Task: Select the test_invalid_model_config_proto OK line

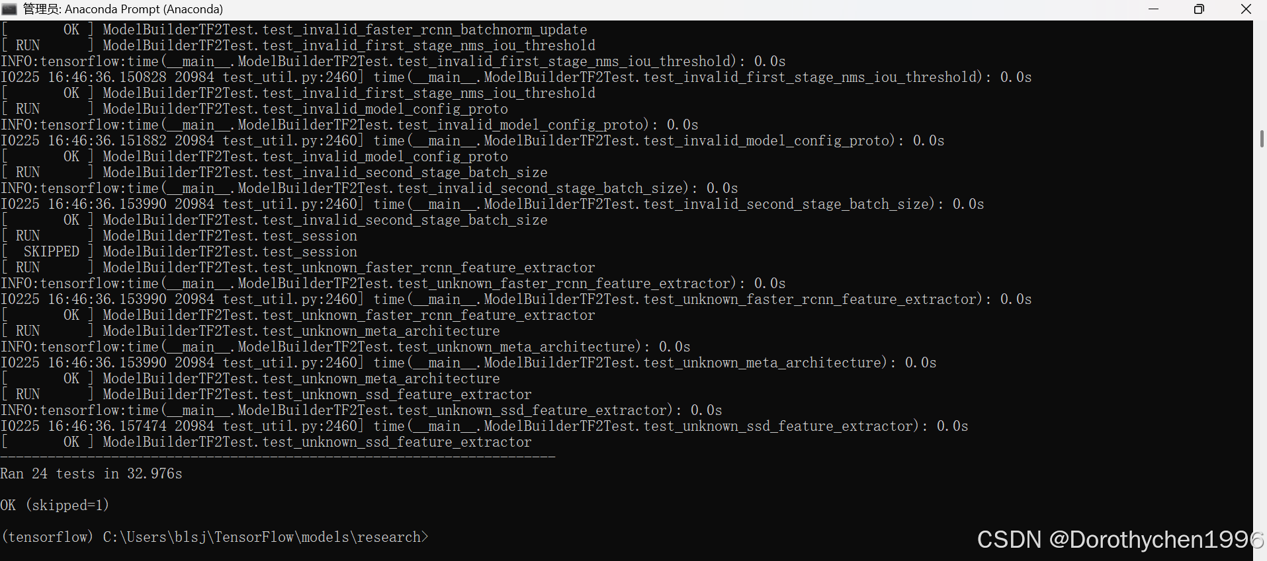Action: [x=255, y=156]
